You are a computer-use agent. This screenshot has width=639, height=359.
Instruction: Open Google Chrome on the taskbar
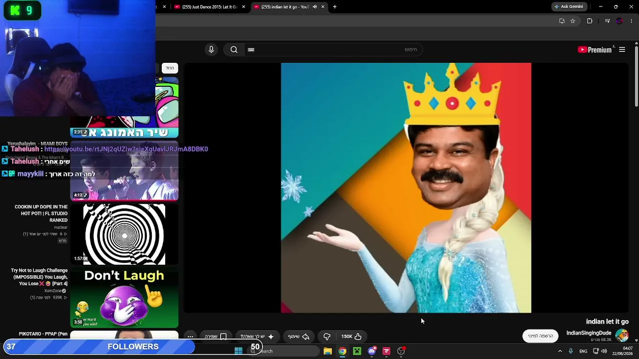[x=342, y=351]
